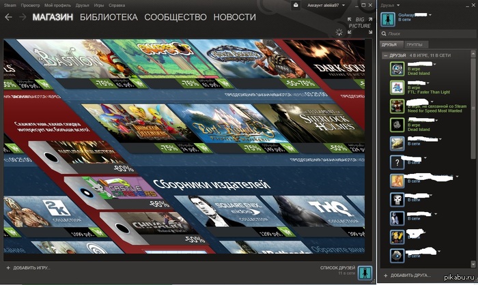Click avatar of friend playing FTL: Faster Than Light
The width and height of the screenshot is (478, 285).
point(397,88)
